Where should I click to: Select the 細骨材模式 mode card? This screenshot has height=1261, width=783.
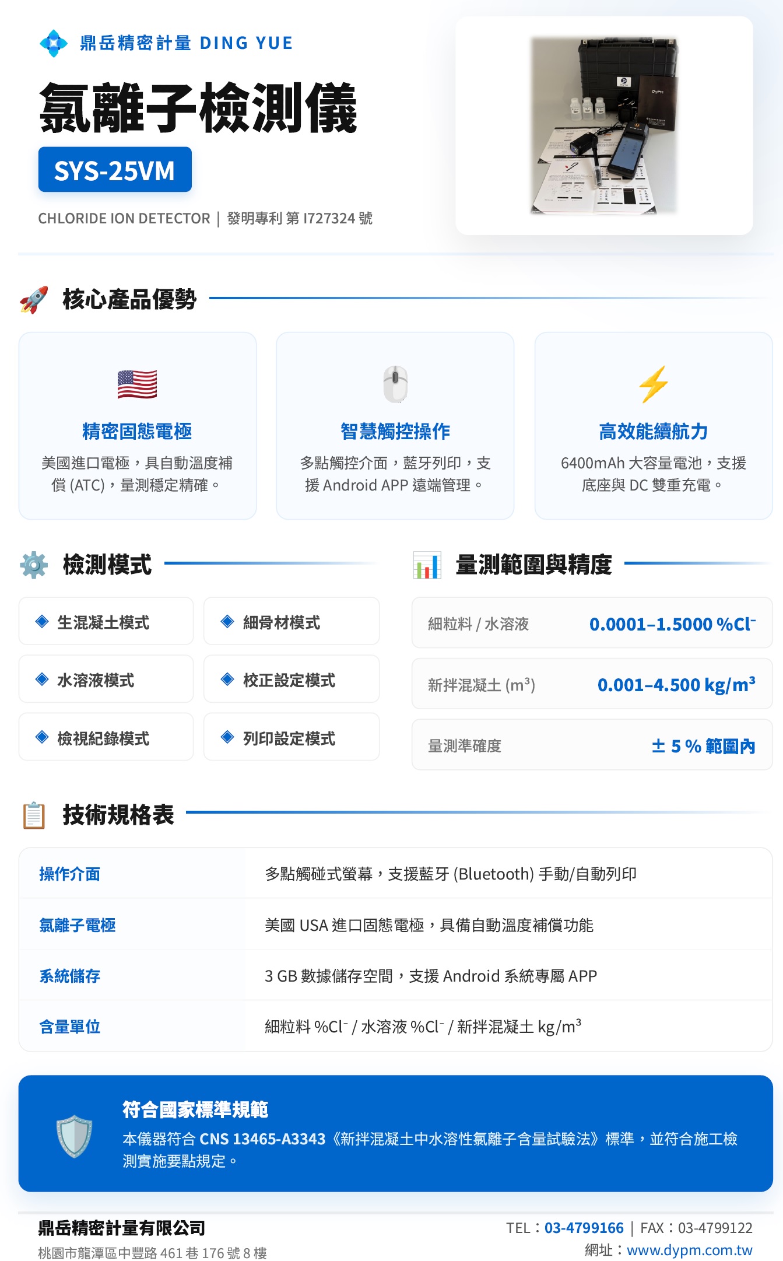pyautogui.click(x=292, y=621)
